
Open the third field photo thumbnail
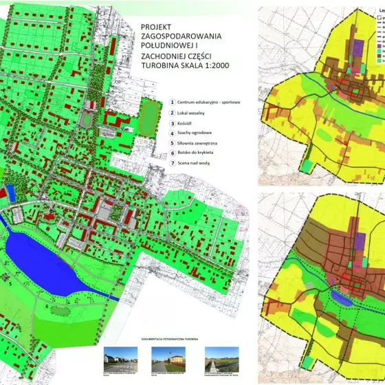tap(221, 359)
